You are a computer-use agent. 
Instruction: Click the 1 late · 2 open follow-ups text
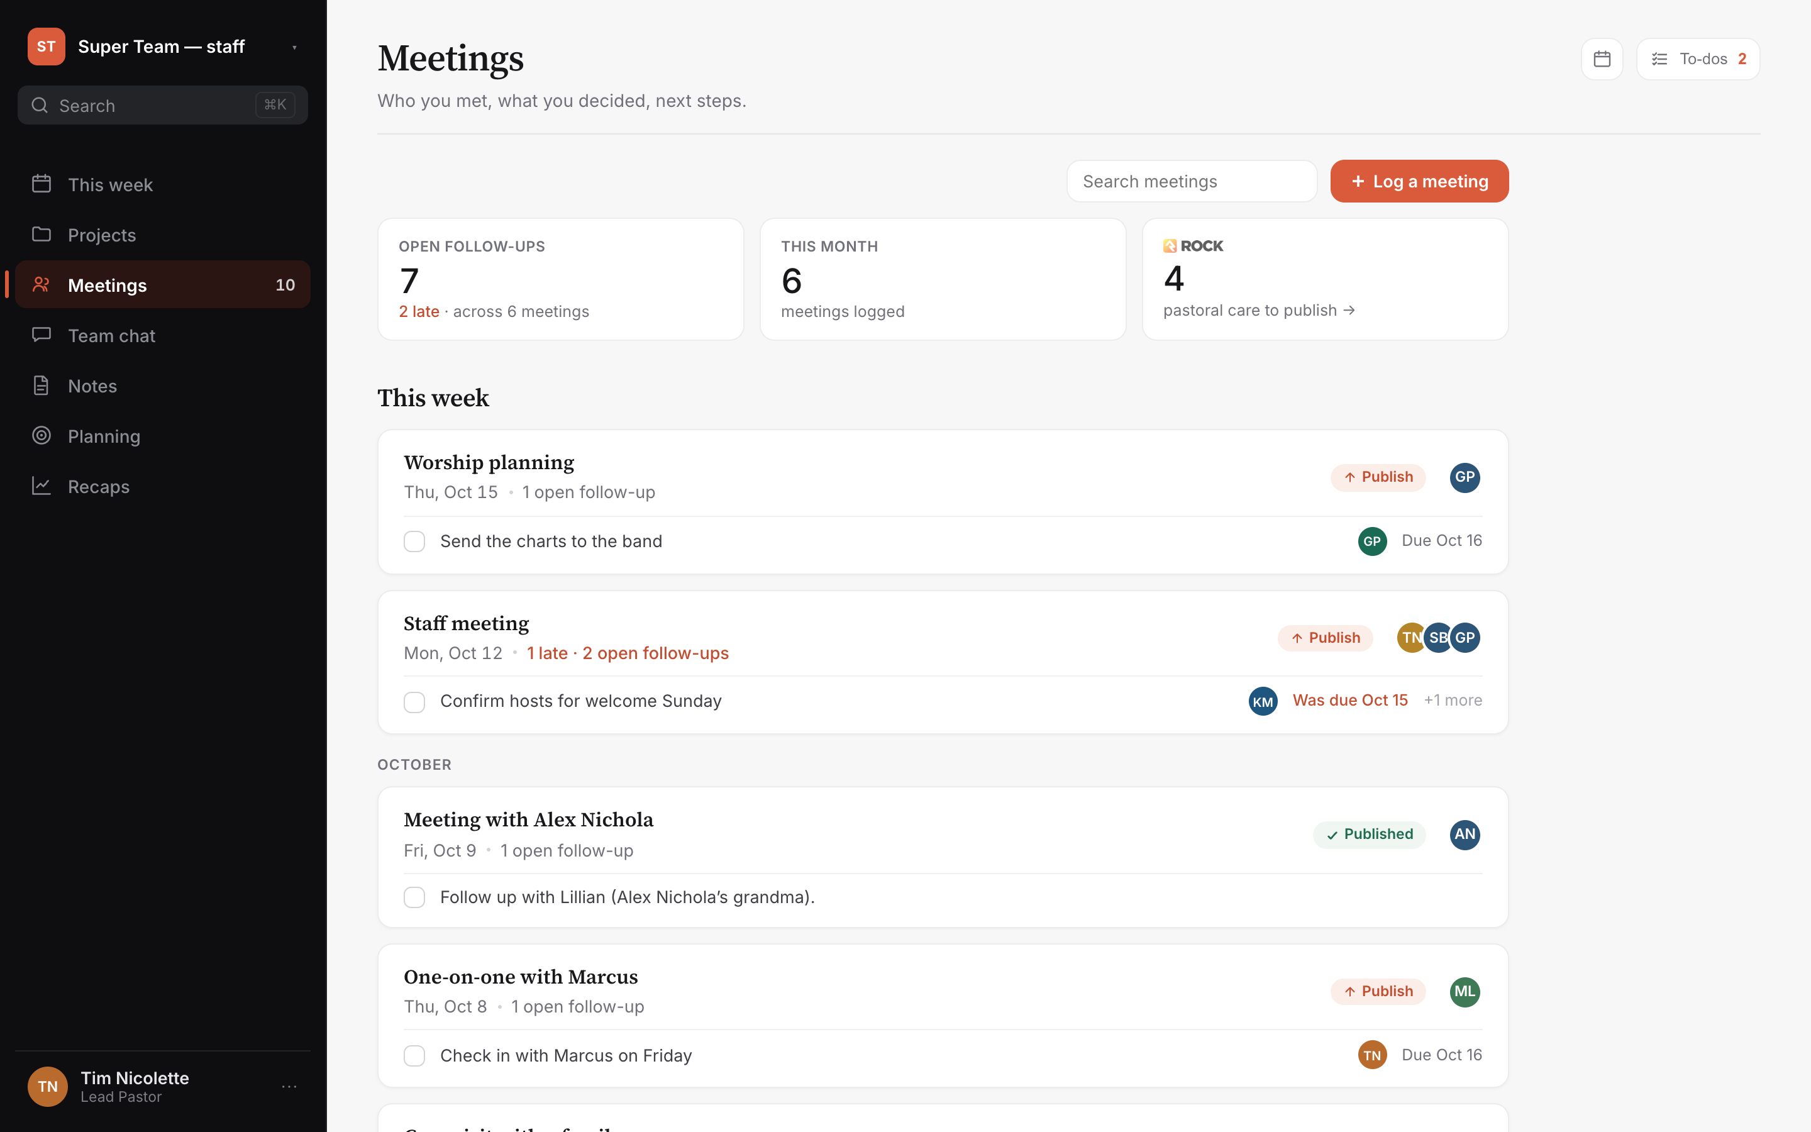628,653
